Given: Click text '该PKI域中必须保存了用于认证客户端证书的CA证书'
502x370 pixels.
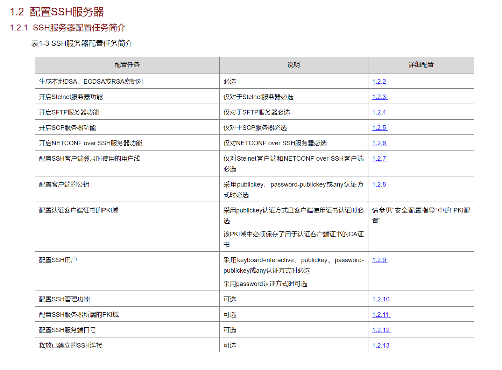Looking at the screenshot, I should pos(294,239).
